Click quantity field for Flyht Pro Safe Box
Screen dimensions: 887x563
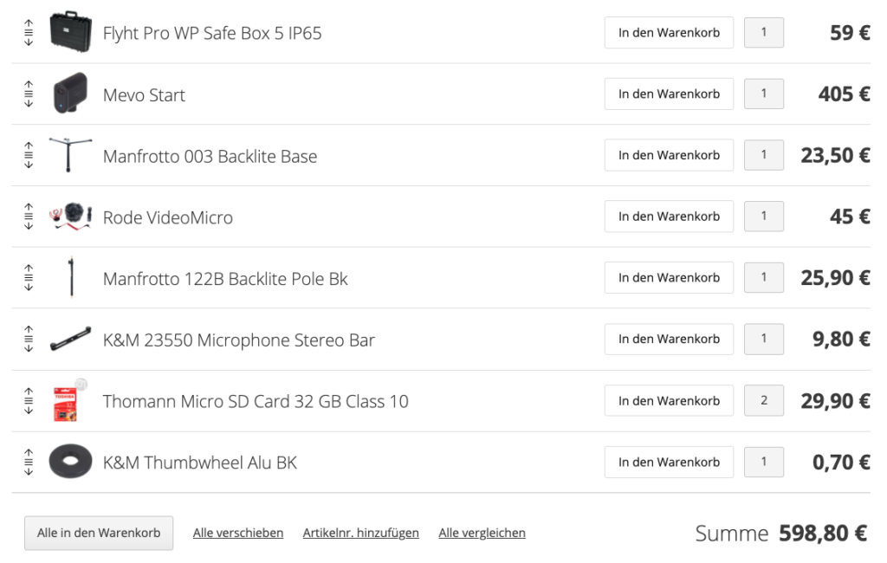[x=764, y=33]
